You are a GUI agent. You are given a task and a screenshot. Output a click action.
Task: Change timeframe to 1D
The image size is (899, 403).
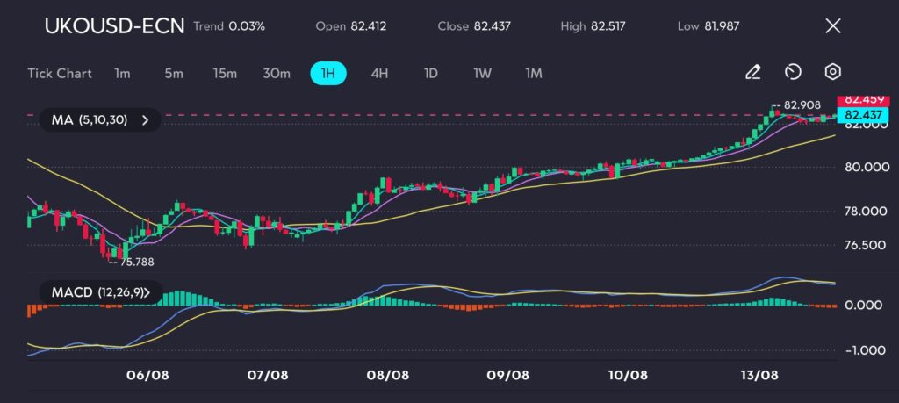[x=431, y=74]
